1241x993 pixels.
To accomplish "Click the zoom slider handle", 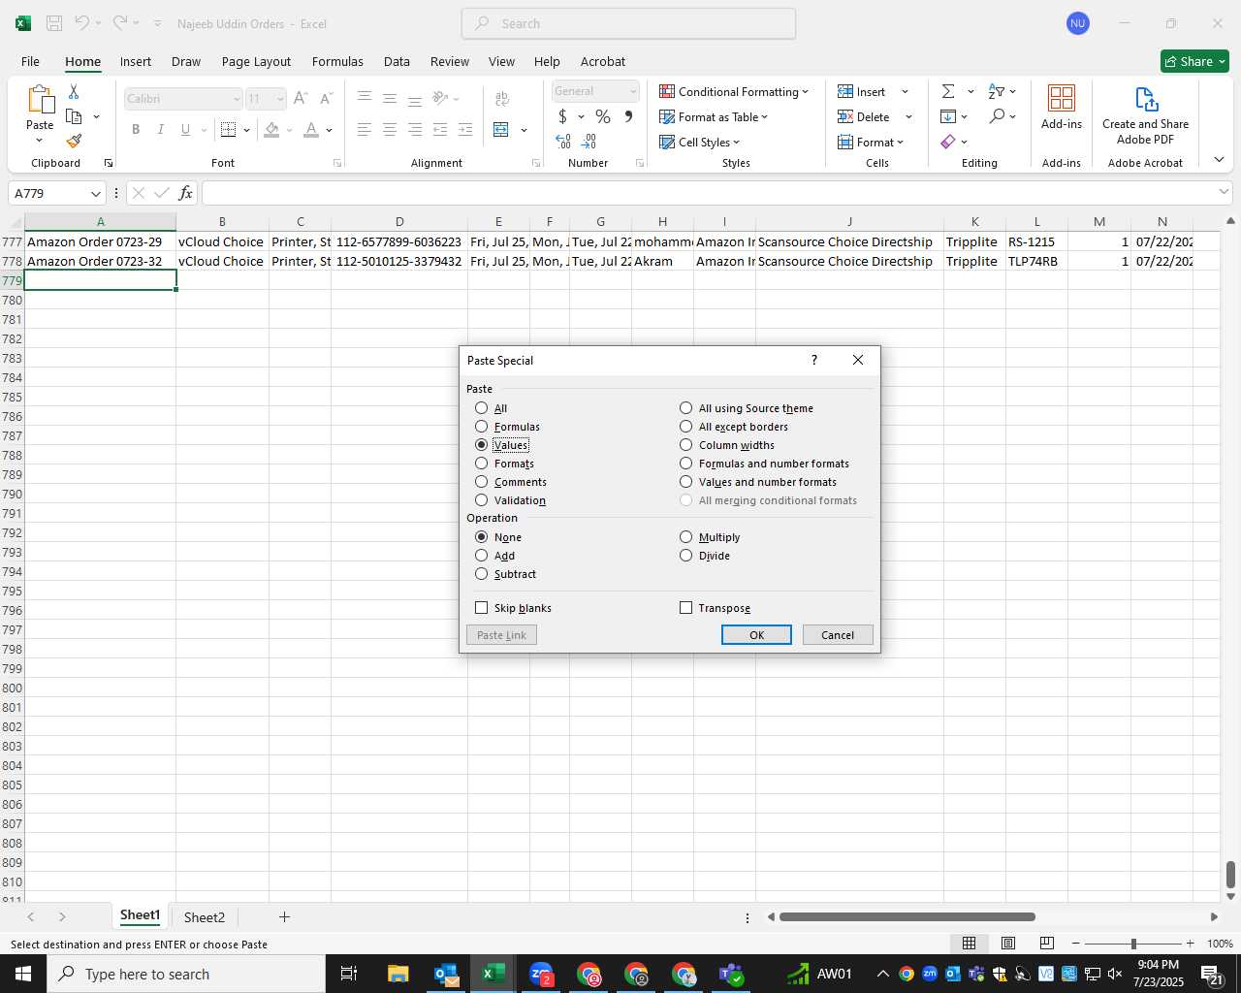I will (1132, 944).
